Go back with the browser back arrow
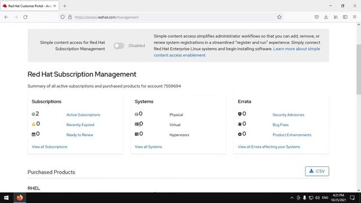 (x=6, y=17)
